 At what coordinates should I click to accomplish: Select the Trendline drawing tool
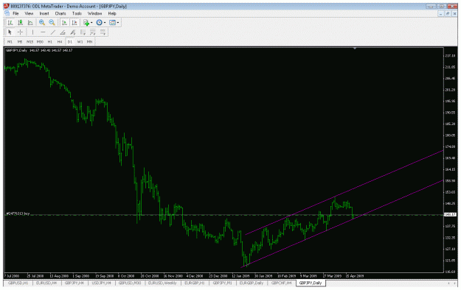pyautogui.click(x=53, y=32)
